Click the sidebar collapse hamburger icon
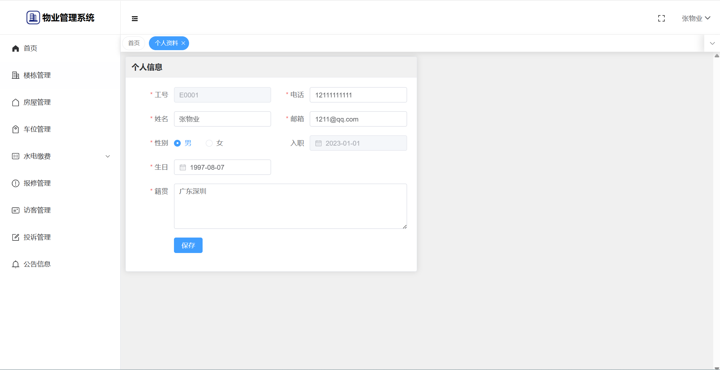720x370 pixels. [x=135, y=19]
